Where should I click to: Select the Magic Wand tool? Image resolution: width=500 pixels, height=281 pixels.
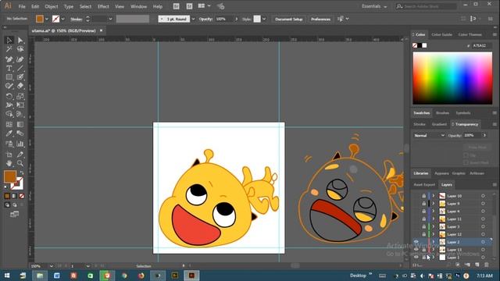pyautogui.click(x=9, y=49)
